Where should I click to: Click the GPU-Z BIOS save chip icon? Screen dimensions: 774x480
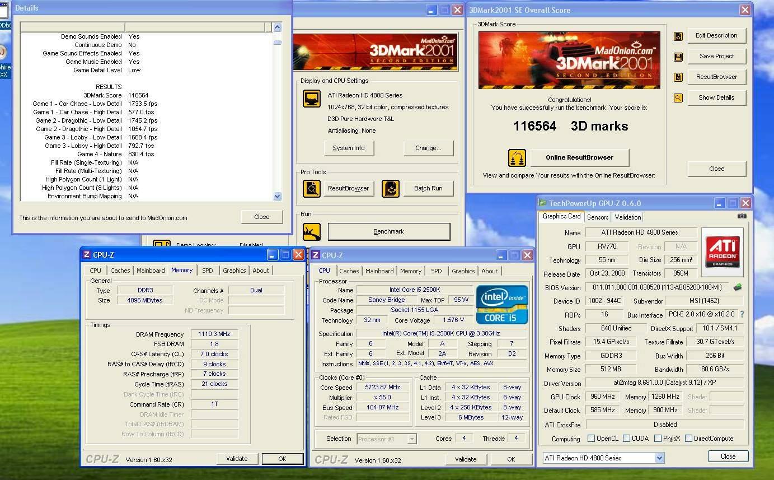click(x=738, y=287)
